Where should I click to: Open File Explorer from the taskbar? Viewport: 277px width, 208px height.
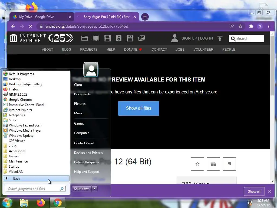24,203
